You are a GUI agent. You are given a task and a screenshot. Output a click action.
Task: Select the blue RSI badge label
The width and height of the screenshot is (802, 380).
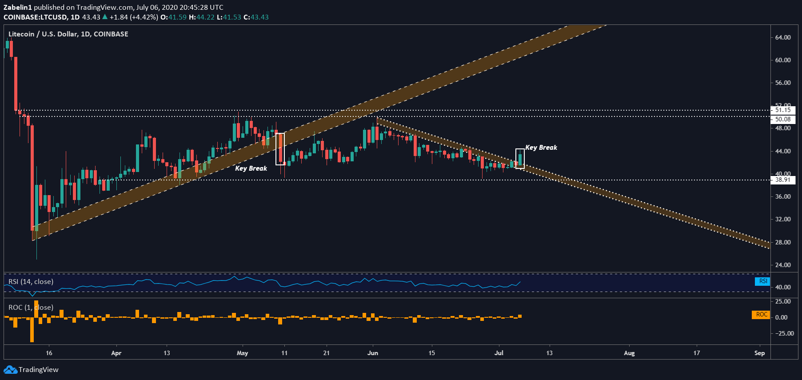pyautogui.click(x=762, y=281)
